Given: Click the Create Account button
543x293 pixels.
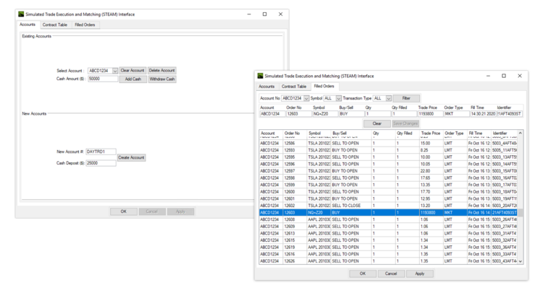Looking at the screenshot, I should click(x=131, y=158).
